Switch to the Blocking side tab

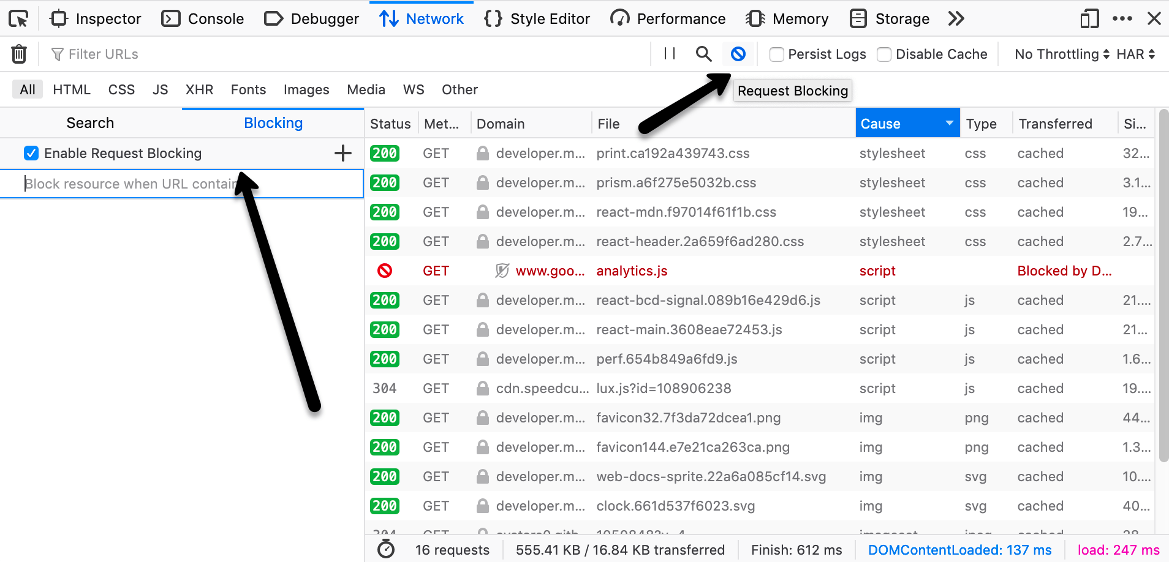click(x=273, y=123)
